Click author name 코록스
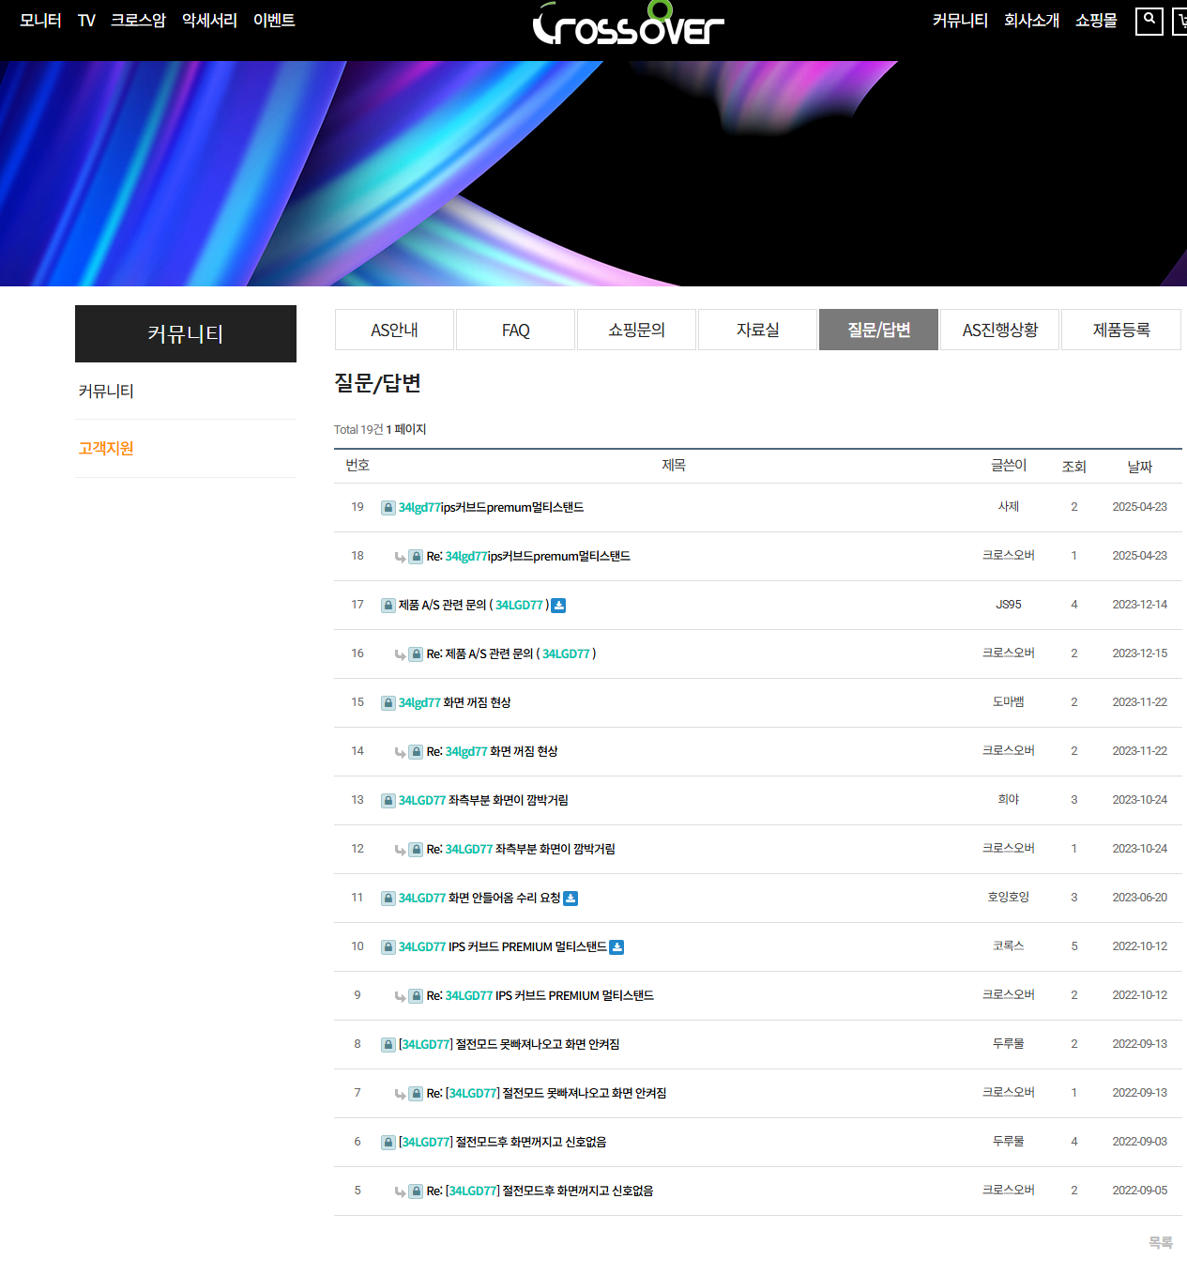 [x=1009, y=946]
